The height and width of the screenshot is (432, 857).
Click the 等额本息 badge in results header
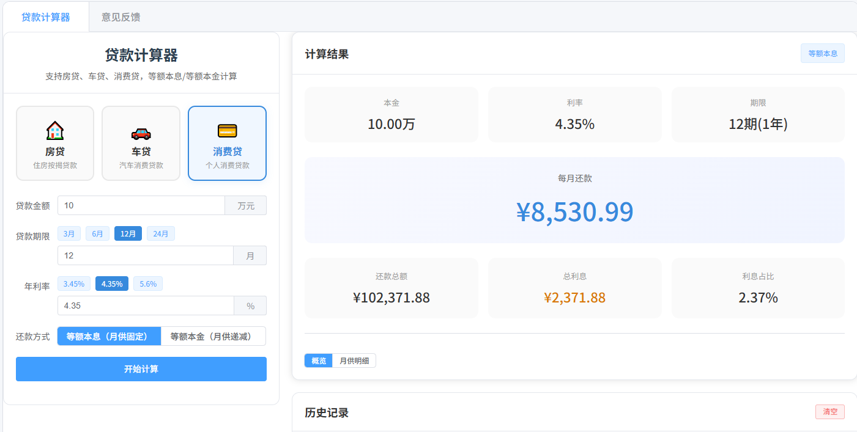(x=823, y=53)
